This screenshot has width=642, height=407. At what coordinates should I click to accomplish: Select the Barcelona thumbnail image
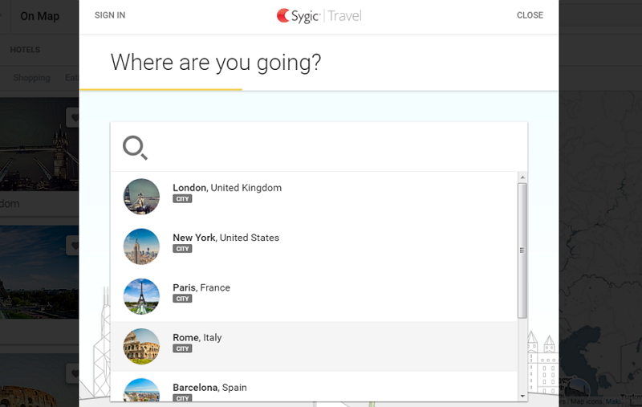pos(141,390)
